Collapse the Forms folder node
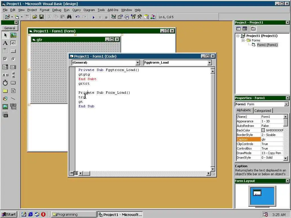 tap(243, 40)
